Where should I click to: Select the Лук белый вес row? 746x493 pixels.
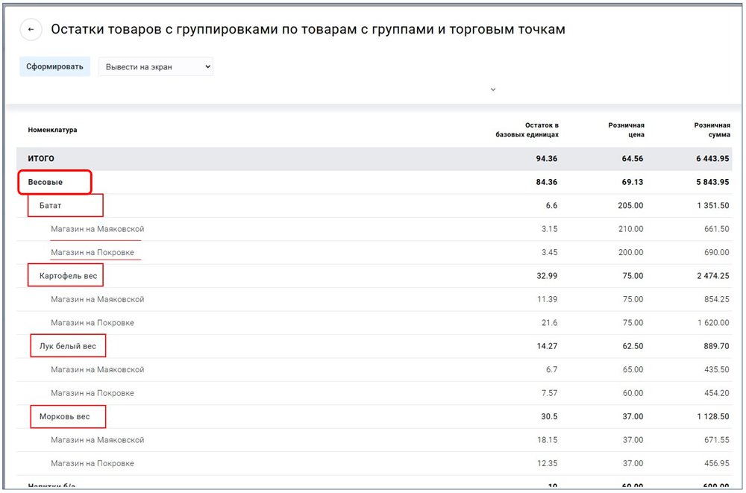(68, 346)
